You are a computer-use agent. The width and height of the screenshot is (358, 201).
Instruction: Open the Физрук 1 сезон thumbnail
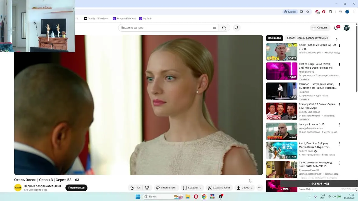[282, 131]
